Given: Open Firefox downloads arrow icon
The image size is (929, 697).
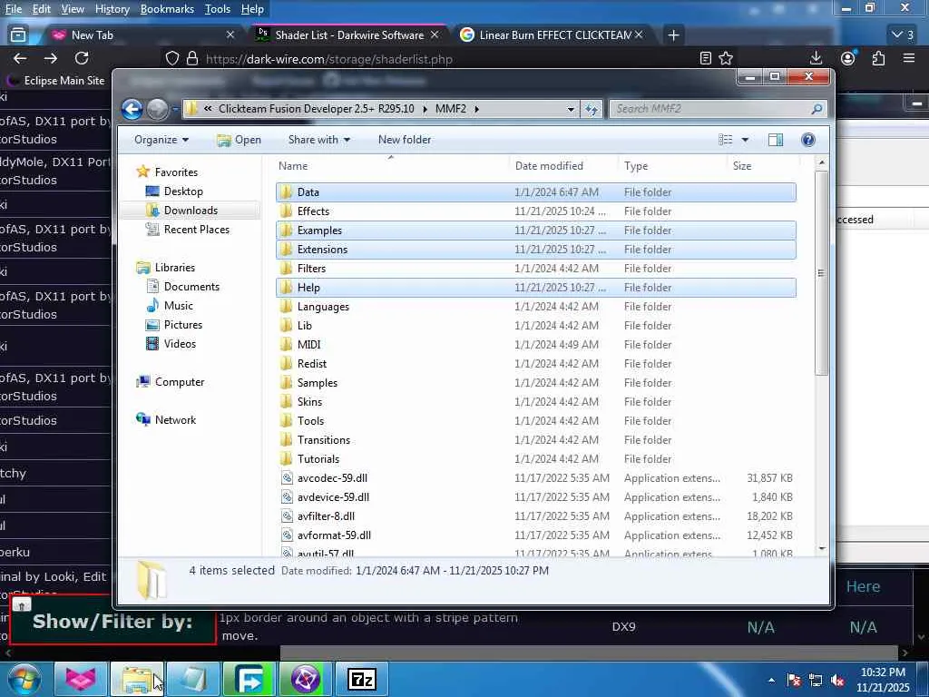Looking at the screenshot, I should (x=816, y=58).
